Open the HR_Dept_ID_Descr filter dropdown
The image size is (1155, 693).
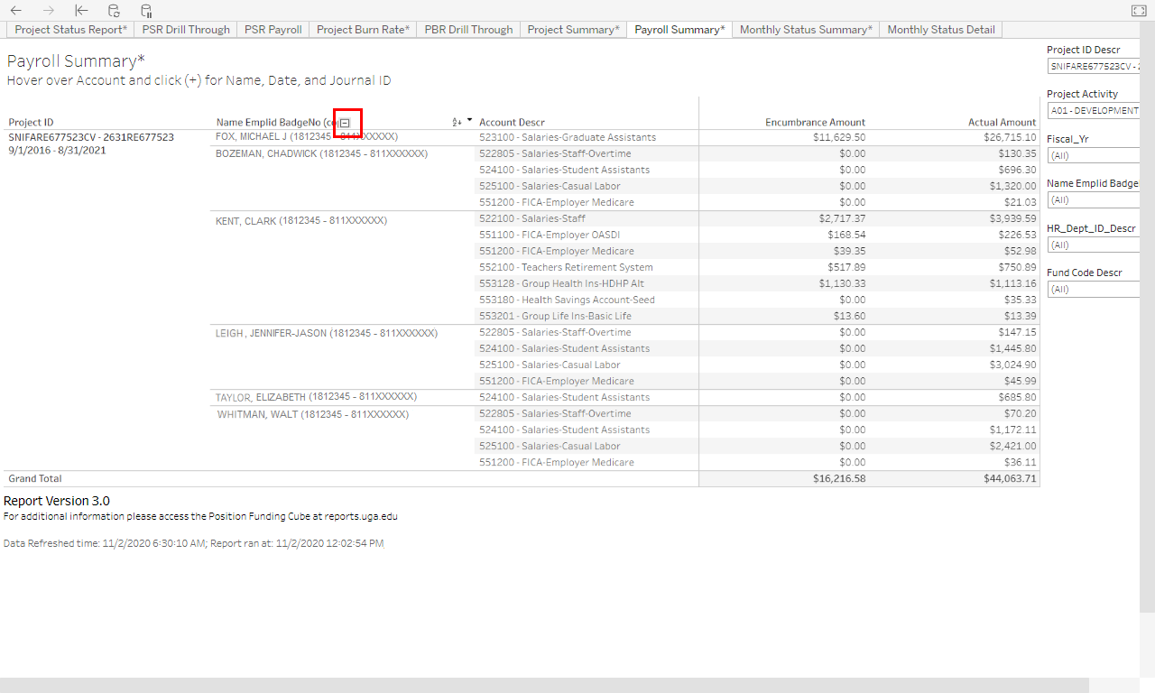pyautogui.click(x=1094, y=245)
